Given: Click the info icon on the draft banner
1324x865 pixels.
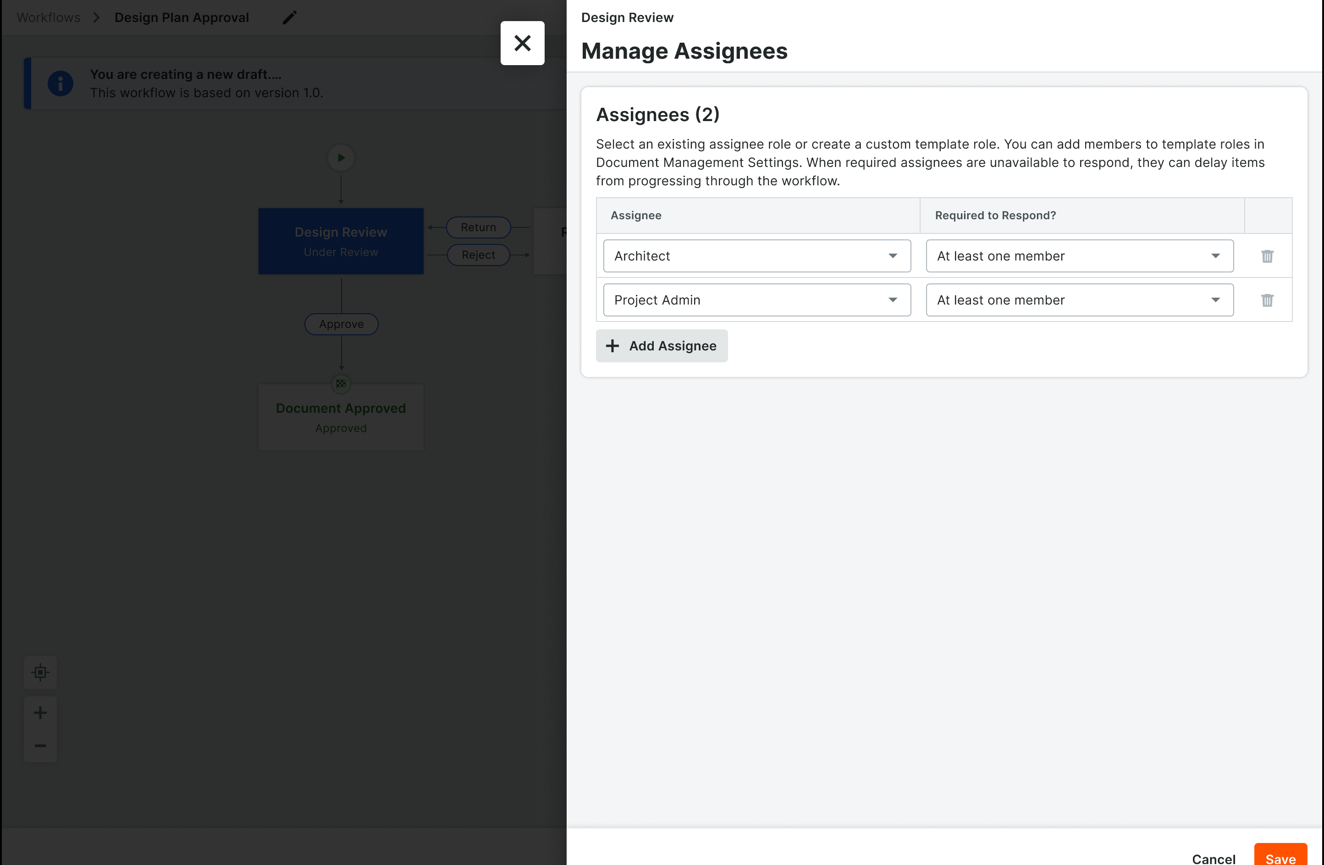Looking at the screenshot, I should [x=60, y=83].
